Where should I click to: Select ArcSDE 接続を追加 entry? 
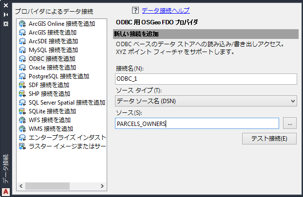(x=53, y=41)
